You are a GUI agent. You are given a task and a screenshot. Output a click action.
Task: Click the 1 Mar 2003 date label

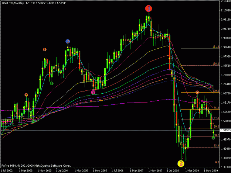[x=26, y=170]
